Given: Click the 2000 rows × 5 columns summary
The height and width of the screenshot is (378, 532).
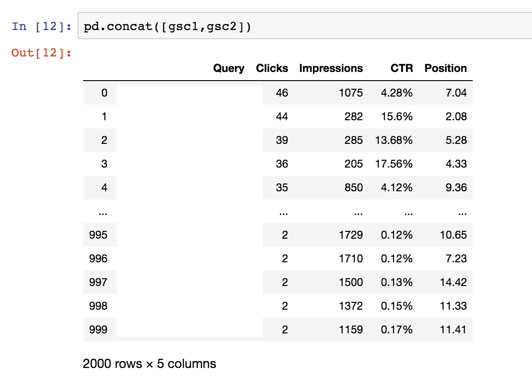Looking at the screenshot, I should [150, 364].
